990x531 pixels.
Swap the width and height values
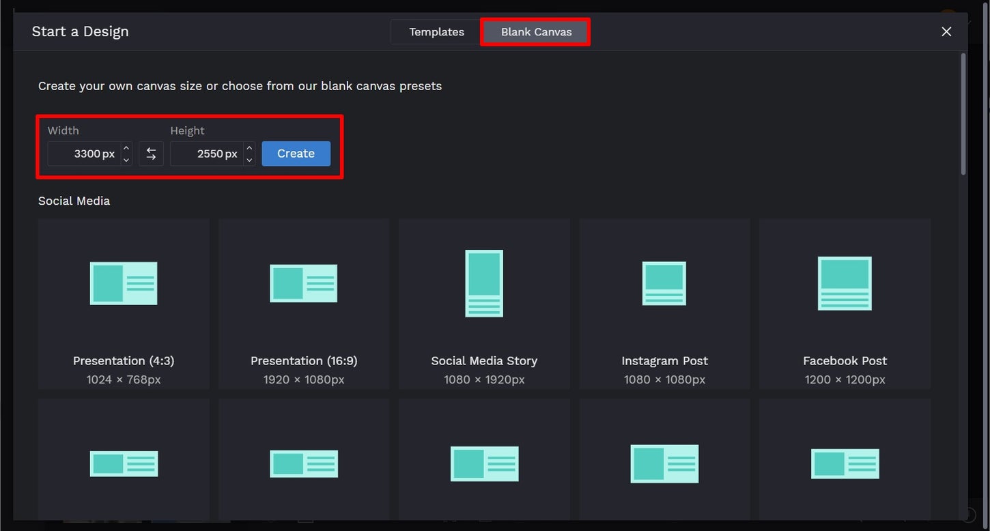click(x=151, y=154)
